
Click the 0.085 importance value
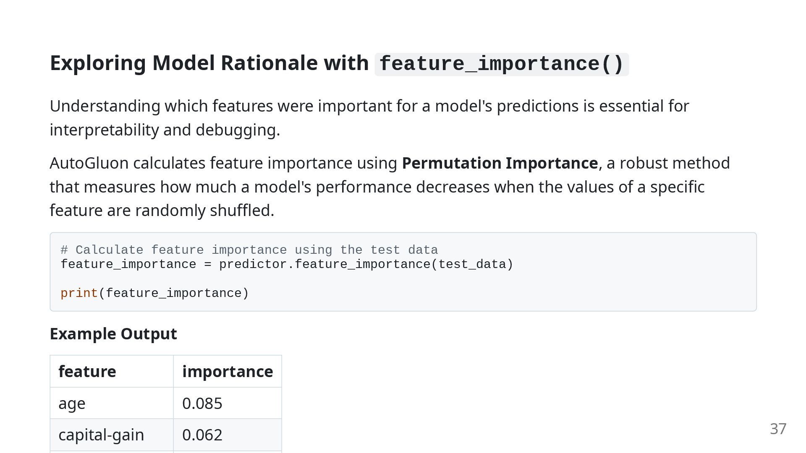click(x=228, y=403)
